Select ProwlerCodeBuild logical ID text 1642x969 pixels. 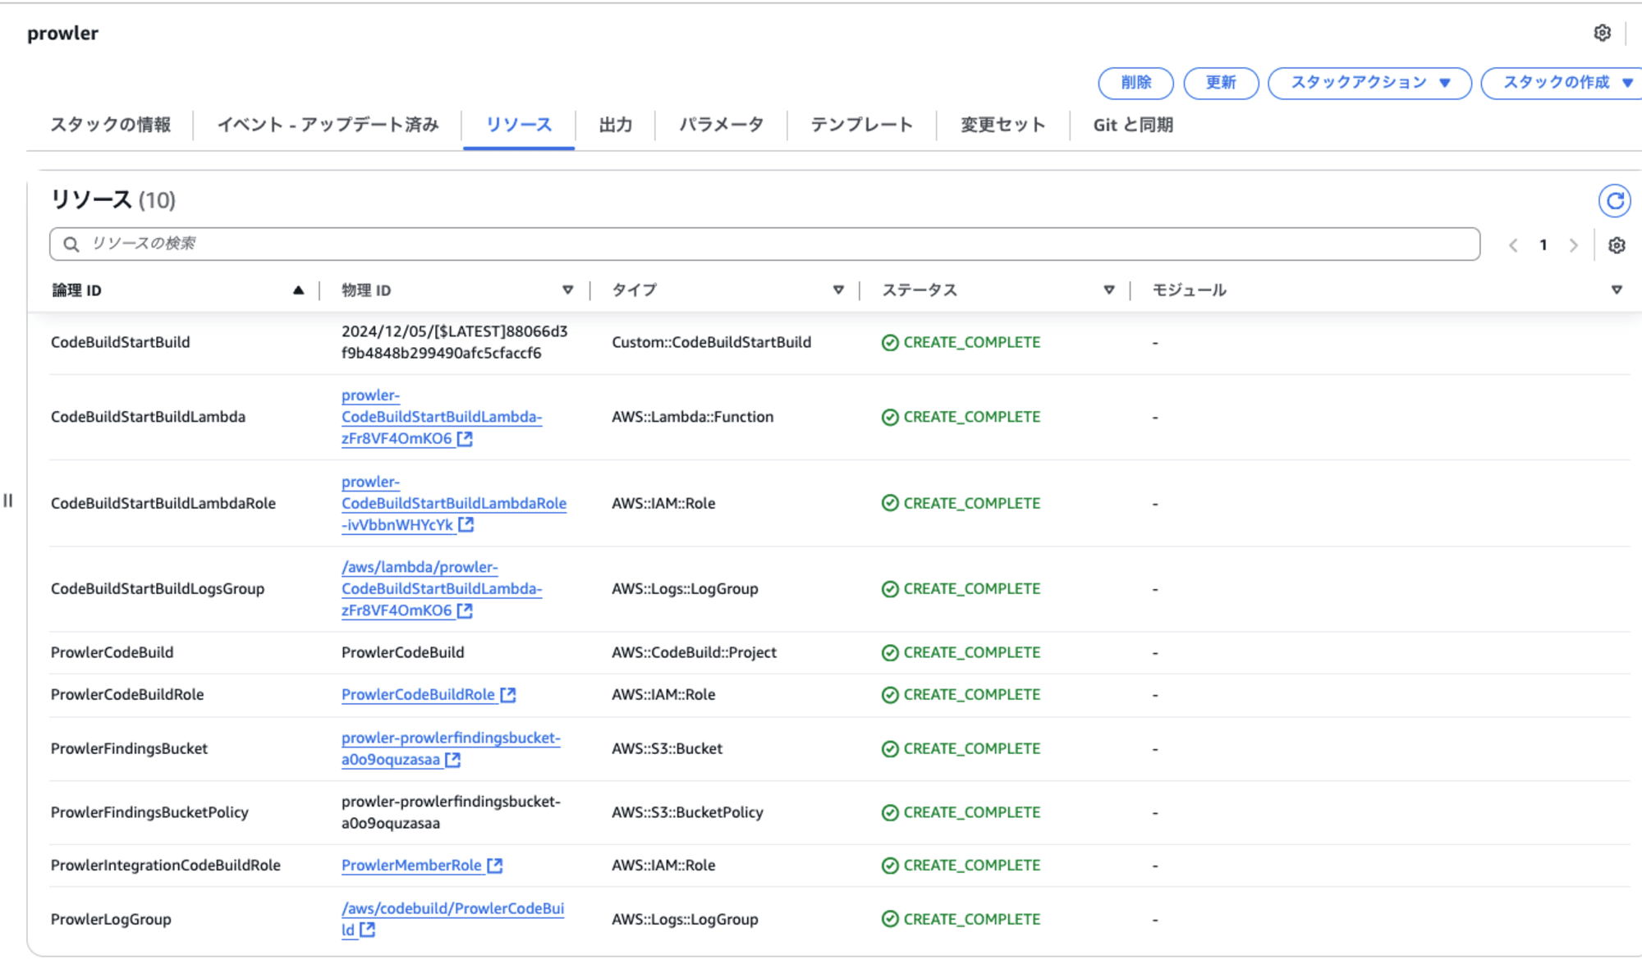(112, 653)
